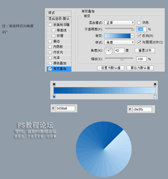The width and height of the screenshot is (168, 179).
Task: Check the 内阴影 style checkbox
Action: (x=50, y=47)
